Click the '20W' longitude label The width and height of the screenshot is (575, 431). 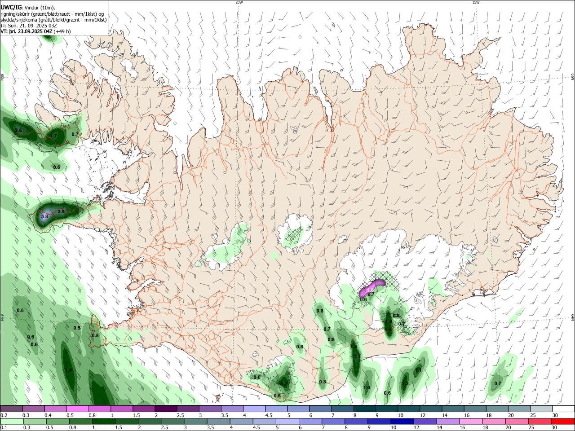[x=239, y=2]
